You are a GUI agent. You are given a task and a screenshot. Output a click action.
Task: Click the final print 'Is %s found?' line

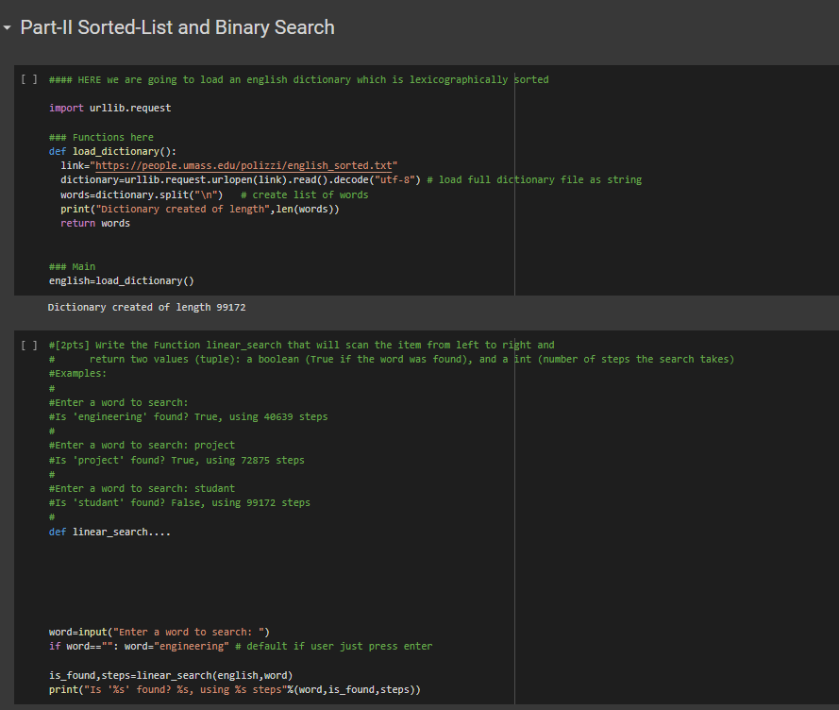click(x=235, y=689)
